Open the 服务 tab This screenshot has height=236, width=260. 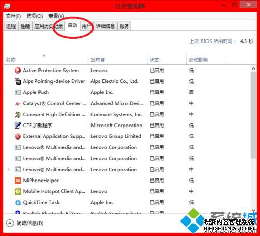(x=124, y=26)
